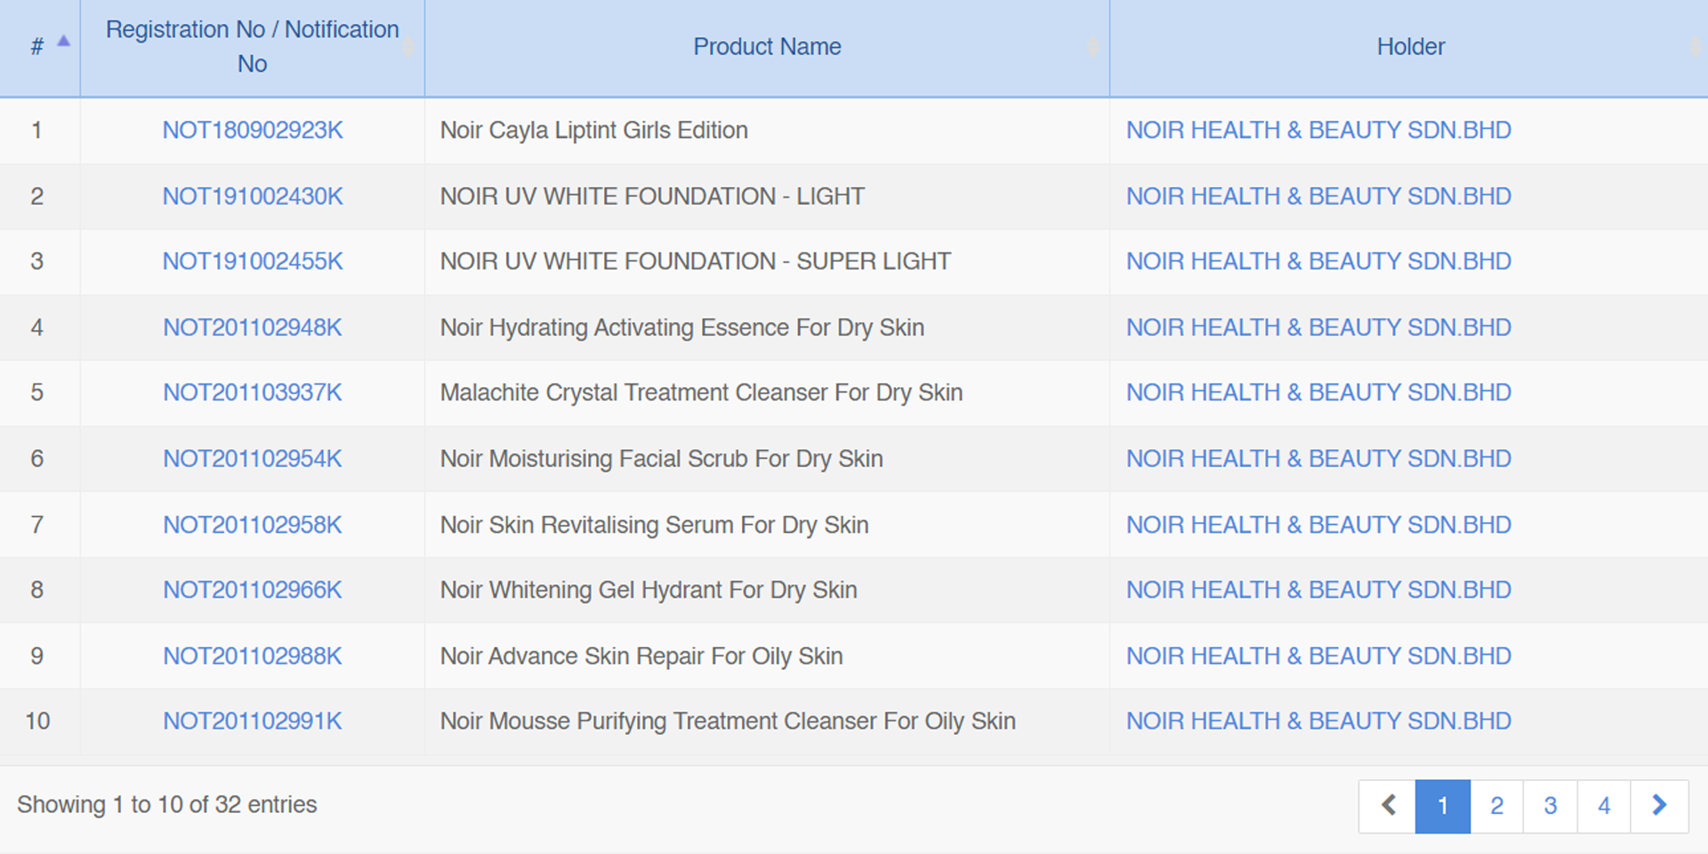1708x854 pixels.
Task: Open NOT201102991K registration link
Action: point(253,721)
